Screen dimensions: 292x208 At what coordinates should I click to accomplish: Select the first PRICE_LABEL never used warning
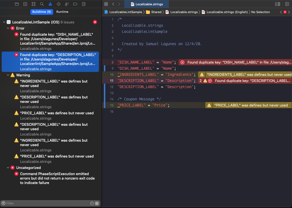[50, 115]
